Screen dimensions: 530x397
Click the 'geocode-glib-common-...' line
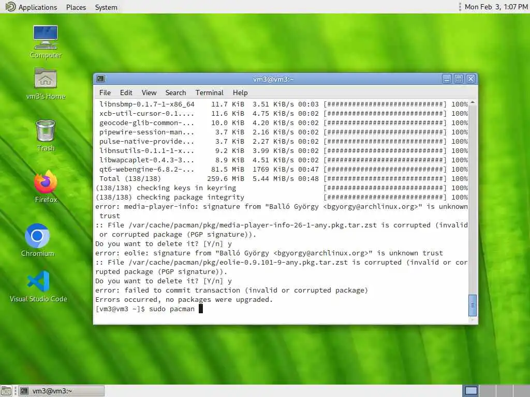click(283, 123)
